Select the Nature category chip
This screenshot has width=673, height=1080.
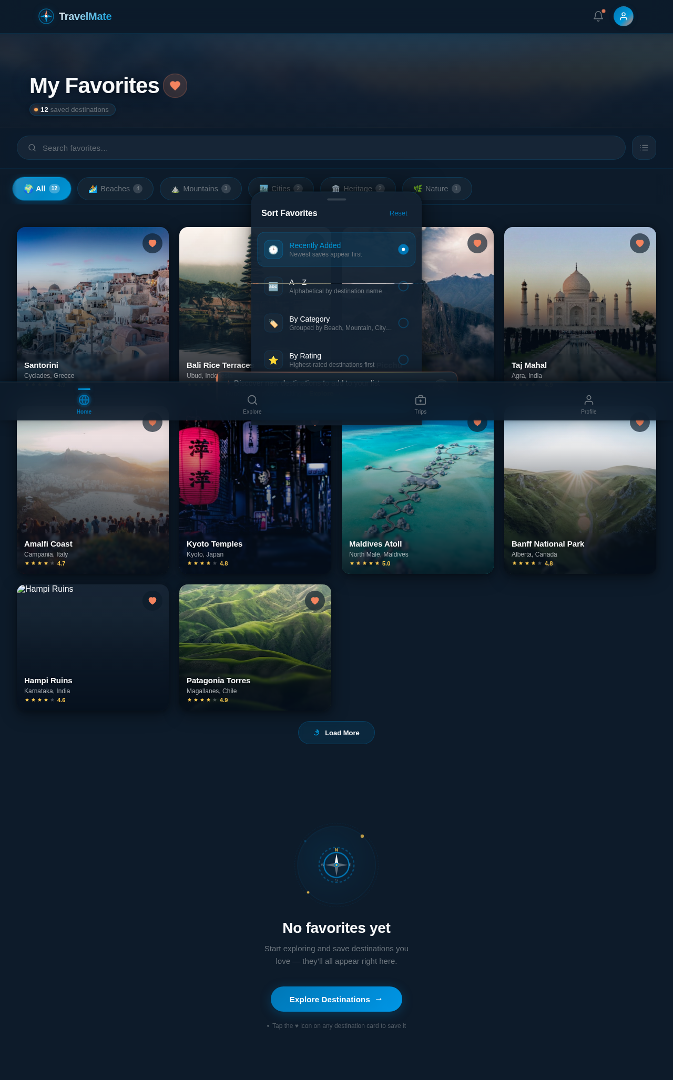click(436, 189)
